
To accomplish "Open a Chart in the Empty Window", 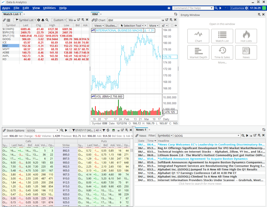I will pyautogui.click(x=198, y=36).
